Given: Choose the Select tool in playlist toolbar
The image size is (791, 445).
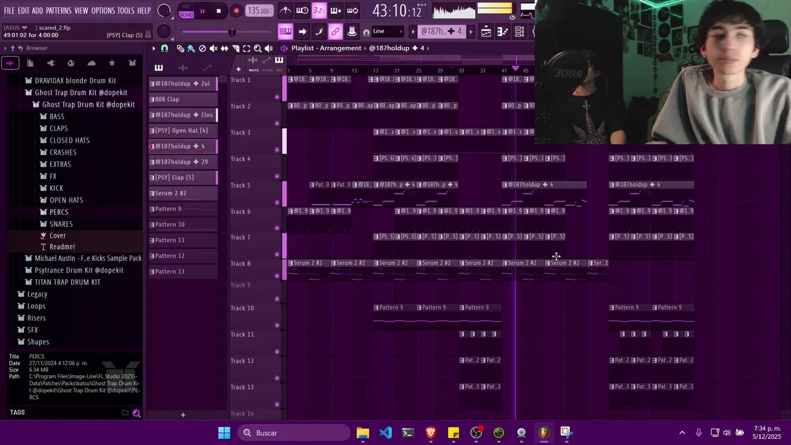Looking at the screenshot, I should 247,48.
